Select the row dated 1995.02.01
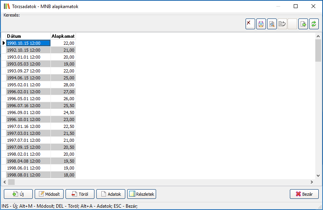The width and height of the screenshot is (323, 210). pos(28,85)
